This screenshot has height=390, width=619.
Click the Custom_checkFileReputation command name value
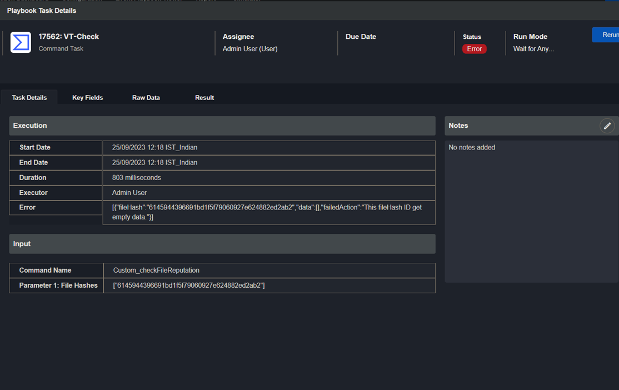156,271
